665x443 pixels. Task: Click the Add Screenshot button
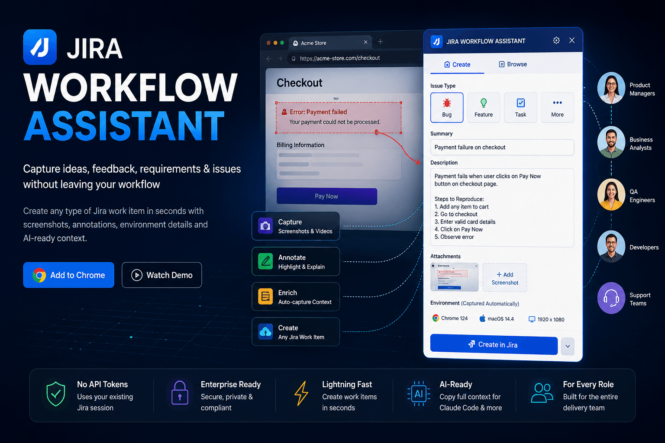pyautogui.click(x=505, y=278)
